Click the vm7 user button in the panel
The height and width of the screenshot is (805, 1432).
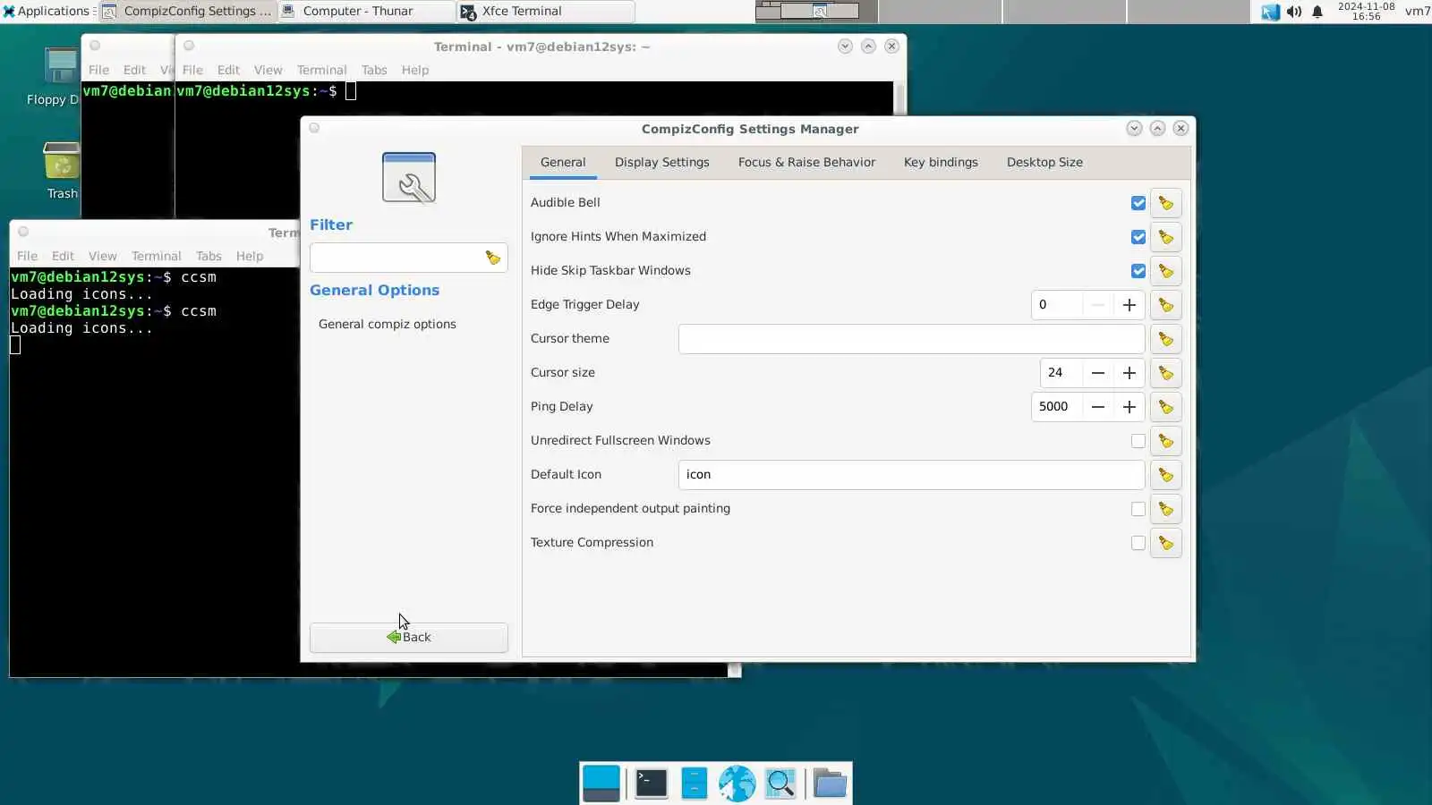(x=1417, y=12)
